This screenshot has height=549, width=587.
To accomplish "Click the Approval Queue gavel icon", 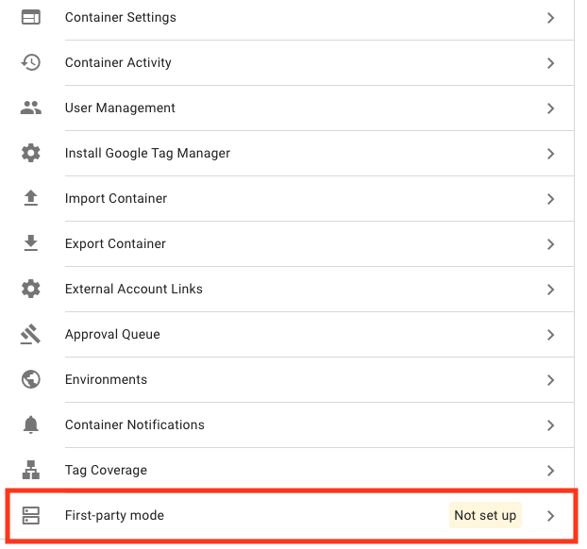I will tap(31, 334).
